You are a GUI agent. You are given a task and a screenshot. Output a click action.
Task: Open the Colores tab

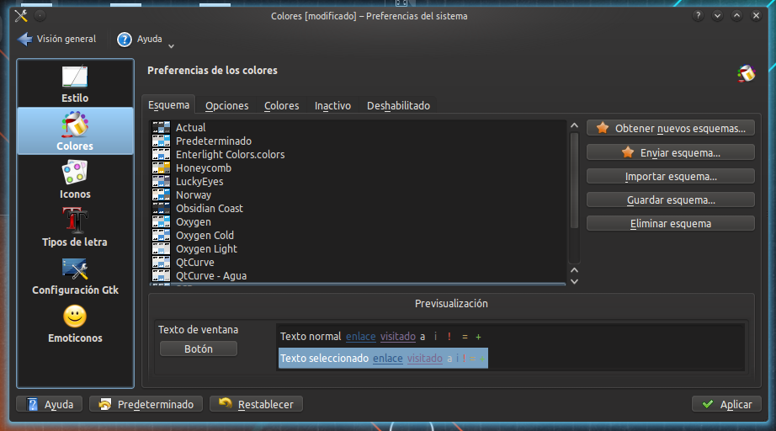[282, 106]
